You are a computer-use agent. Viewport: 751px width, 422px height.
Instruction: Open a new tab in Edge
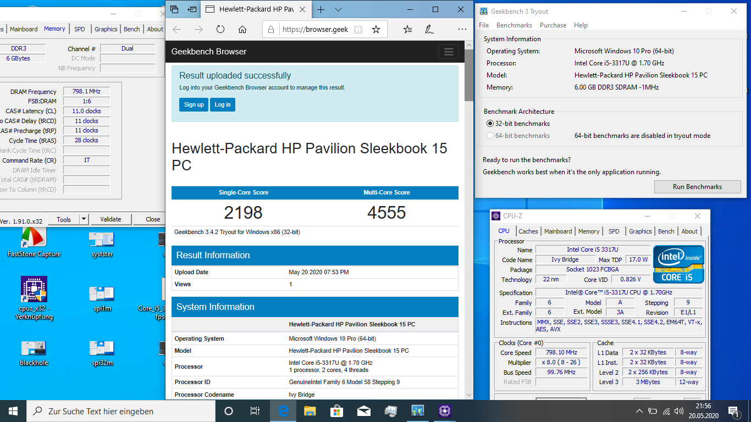pos(321,9)
